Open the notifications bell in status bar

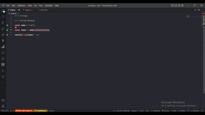pyautogui.click(x=202, y=111)
